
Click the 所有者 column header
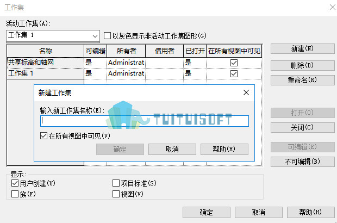tap(126, 51)
